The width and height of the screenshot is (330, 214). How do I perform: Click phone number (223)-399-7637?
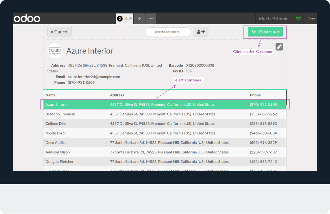click(263, 152)
